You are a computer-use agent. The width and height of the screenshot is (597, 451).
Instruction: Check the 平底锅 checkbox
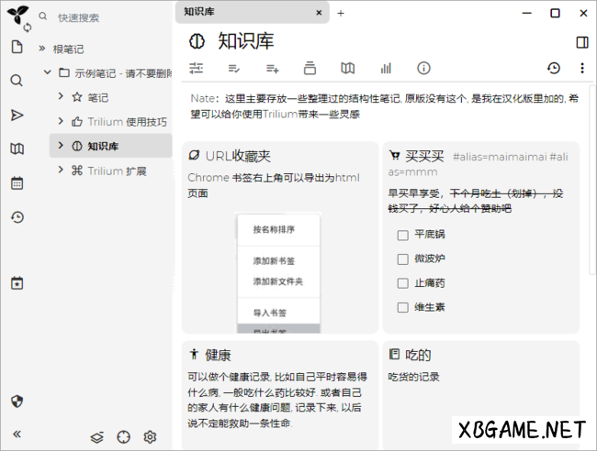click(402, 235)
